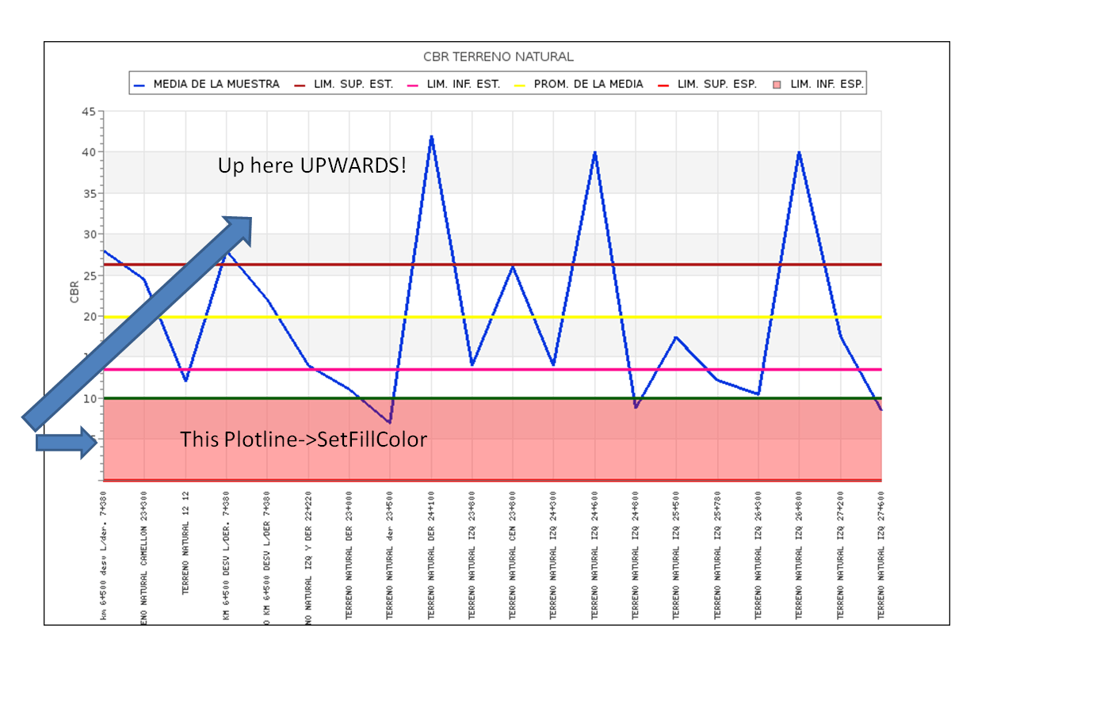This screenshot has width=1104, height=704.
Task: Click the chart title CBR TERRENO NATURAL
Action: point(499,57)
